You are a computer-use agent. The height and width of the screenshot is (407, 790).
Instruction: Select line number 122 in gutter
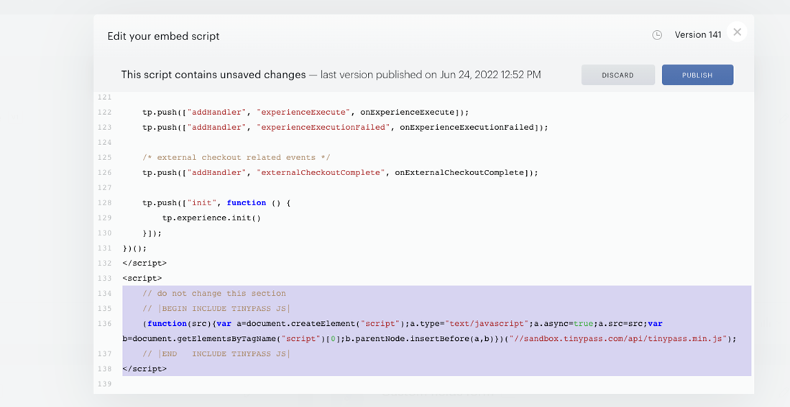click(104, 112)
